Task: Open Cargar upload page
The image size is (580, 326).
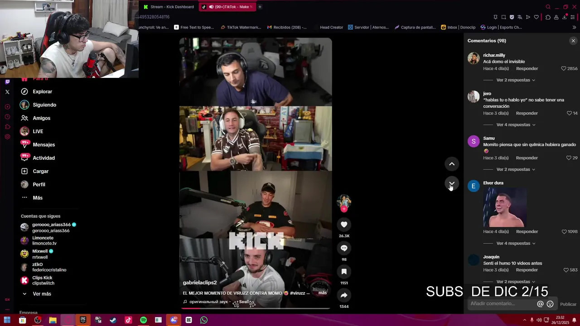Action: (34, 171)
